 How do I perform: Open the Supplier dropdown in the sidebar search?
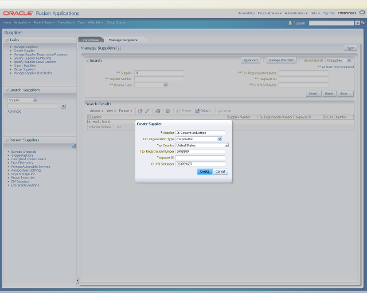tap(35, 100)
